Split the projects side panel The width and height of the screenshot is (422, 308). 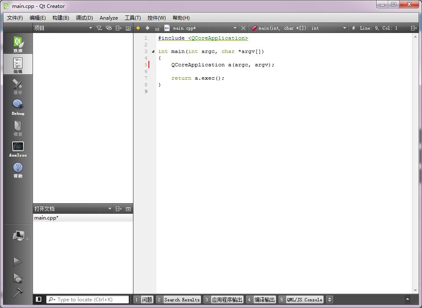(119, 28)
